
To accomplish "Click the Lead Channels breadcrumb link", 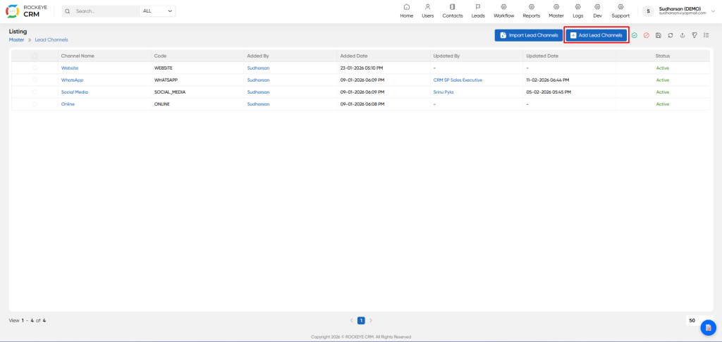I will click(51, 40).
